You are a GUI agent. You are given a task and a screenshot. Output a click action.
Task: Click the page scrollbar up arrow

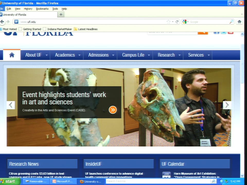pos(242,34)
